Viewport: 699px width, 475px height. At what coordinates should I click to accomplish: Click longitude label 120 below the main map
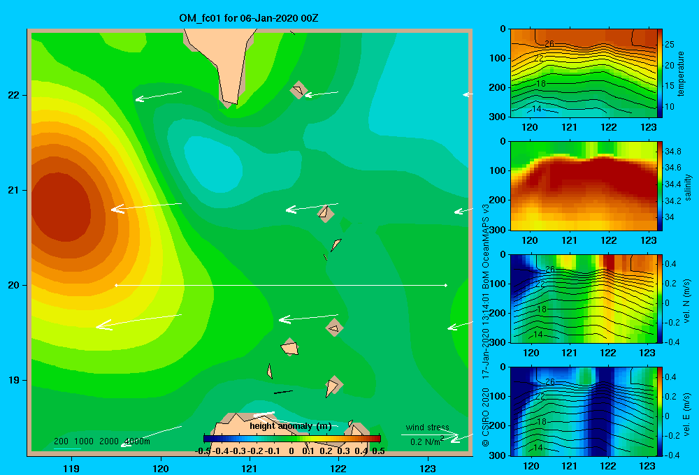coord(161,468)
